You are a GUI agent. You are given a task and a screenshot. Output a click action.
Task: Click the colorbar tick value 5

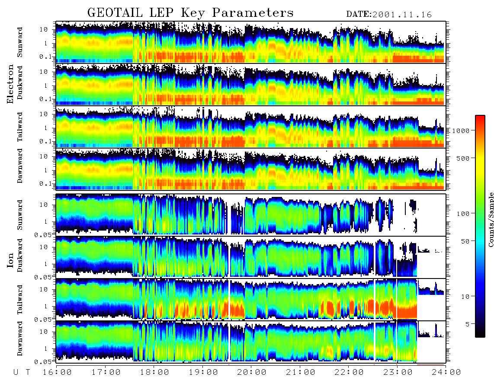tap(467, 324)
